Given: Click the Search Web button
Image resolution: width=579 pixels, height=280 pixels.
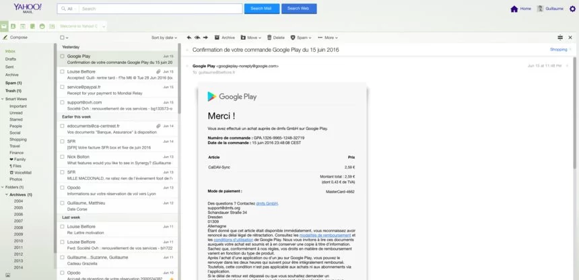Looking at the screenshot, I should point(299,9).
